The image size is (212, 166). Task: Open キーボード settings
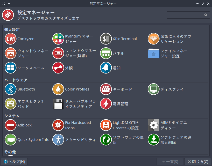point(116,89)
